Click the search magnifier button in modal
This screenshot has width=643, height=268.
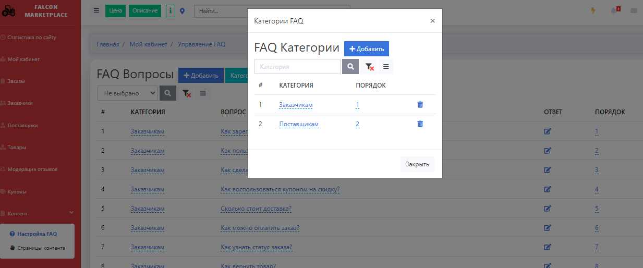tap(350, 67)
